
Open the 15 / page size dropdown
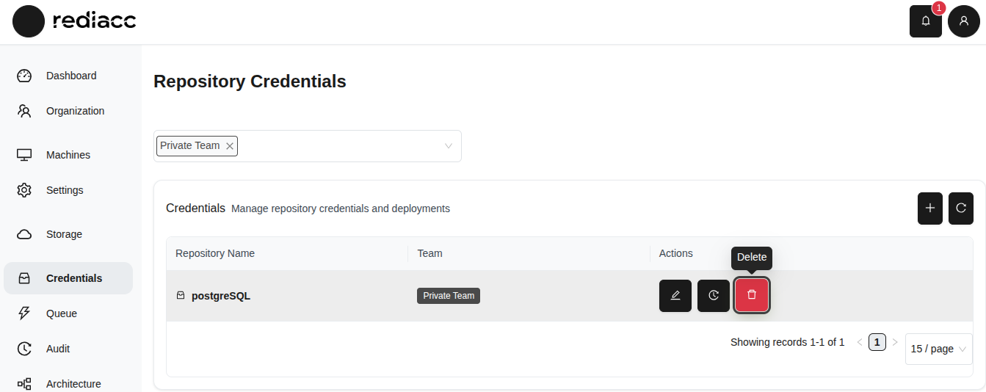click(x=938, y=349)
